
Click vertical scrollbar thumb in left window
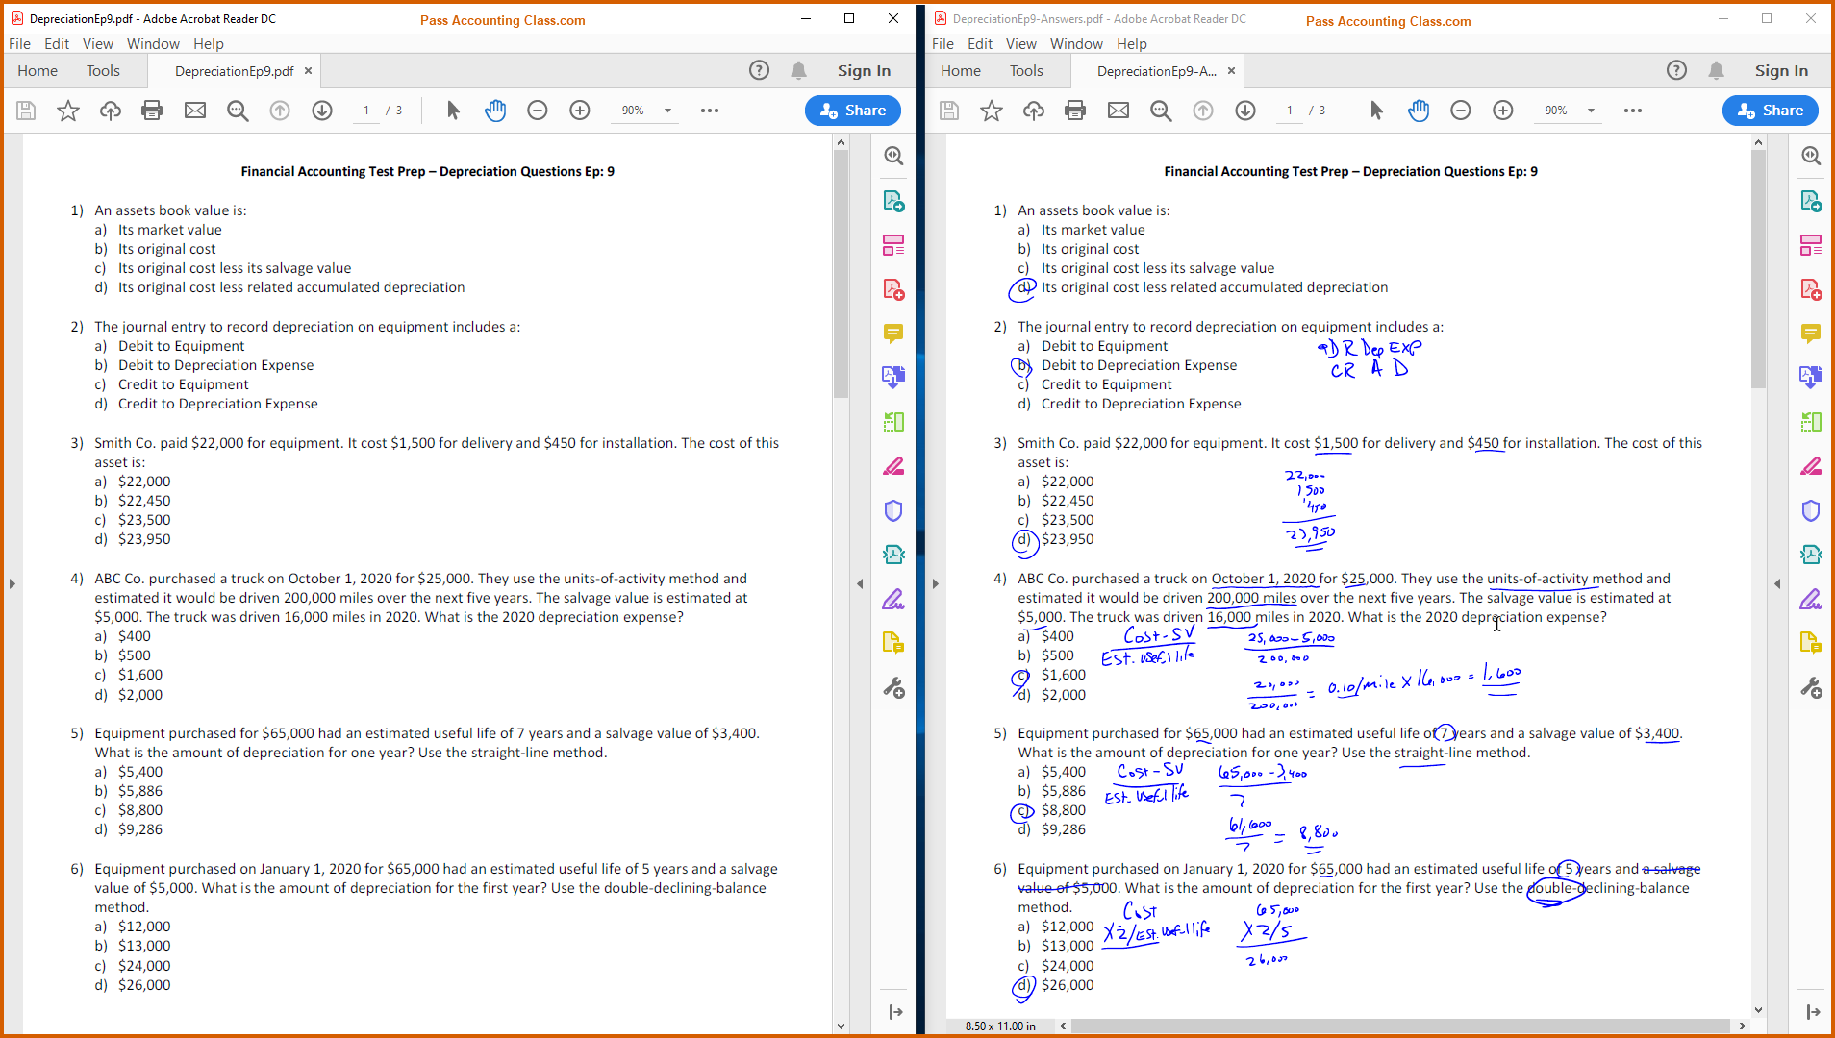[841, 274]
